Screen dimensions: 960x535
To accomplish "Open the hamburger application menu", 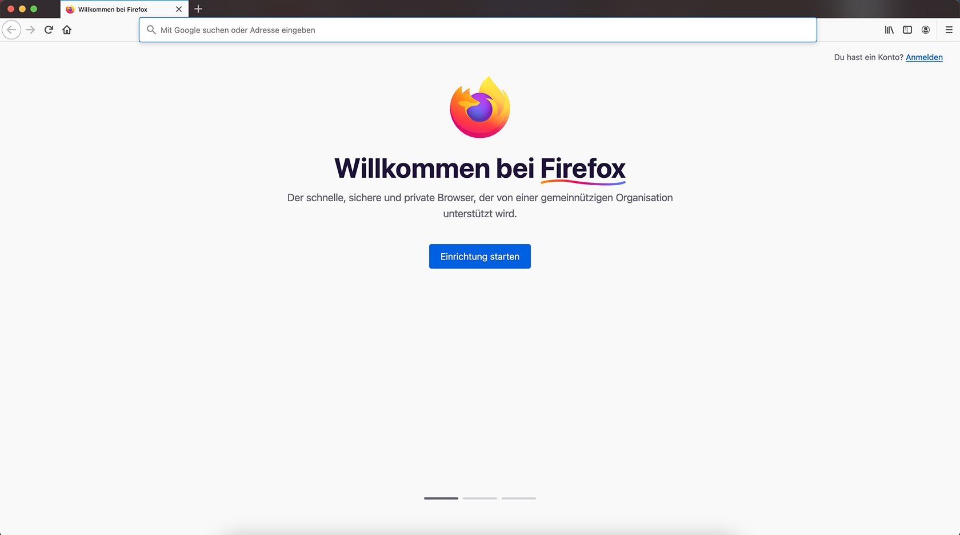I will pos(949,30).
